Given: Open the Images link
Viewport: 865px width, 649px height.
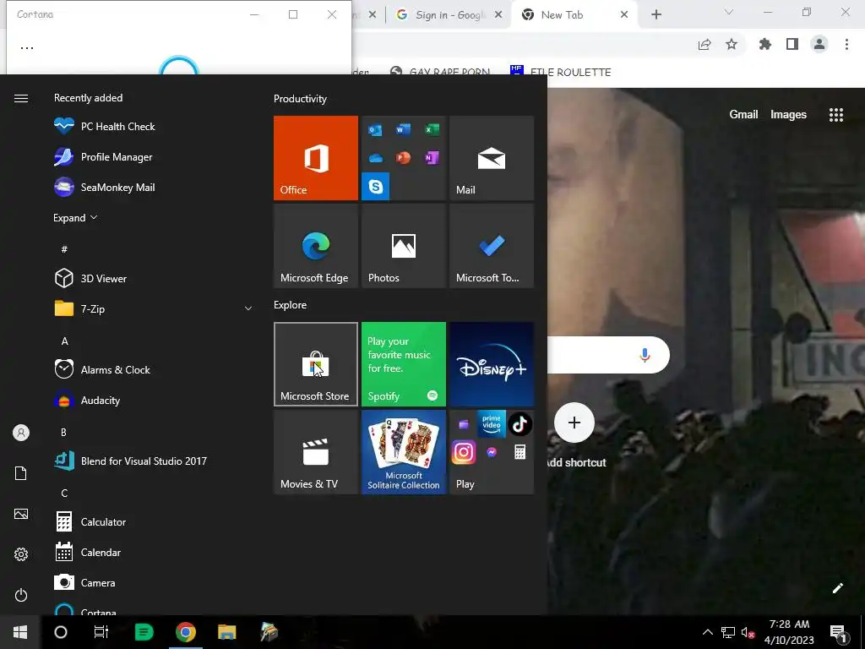Looking at the screenshot, I should point(788,114).
